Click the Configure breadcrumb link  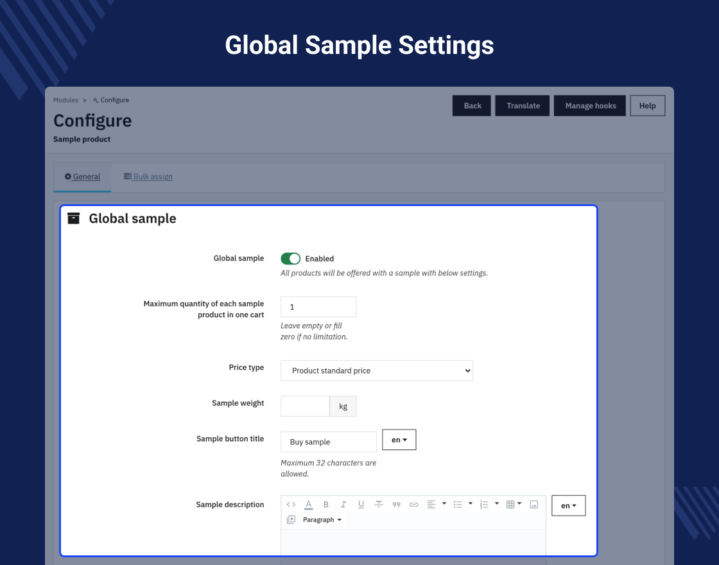point(115,100)
